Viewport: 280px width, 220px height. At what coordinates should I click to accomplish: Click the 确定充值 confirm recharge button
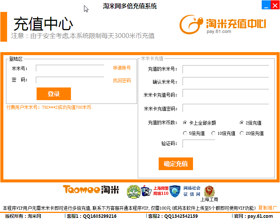176,163
